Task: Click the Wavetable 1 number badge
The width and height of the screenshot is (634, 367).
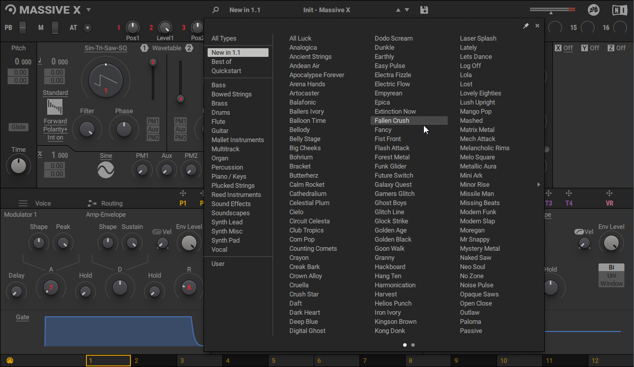Action: 144,48
